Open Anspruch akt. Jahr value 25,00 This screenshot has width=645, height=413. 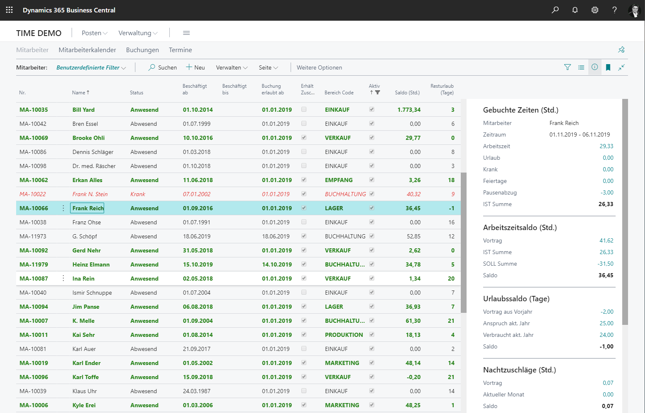click(606, 323)
